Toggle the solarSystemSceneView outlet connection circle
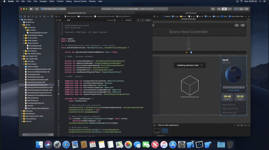This screenshot has width=269, height=150. pyautogui.click(x=59, y=83)
